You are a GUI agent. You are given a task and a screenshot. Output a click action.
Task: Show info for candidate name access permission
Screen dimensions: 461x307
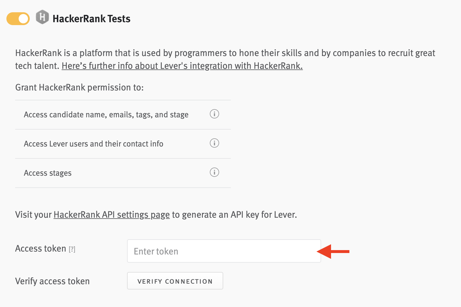point(214,114)
